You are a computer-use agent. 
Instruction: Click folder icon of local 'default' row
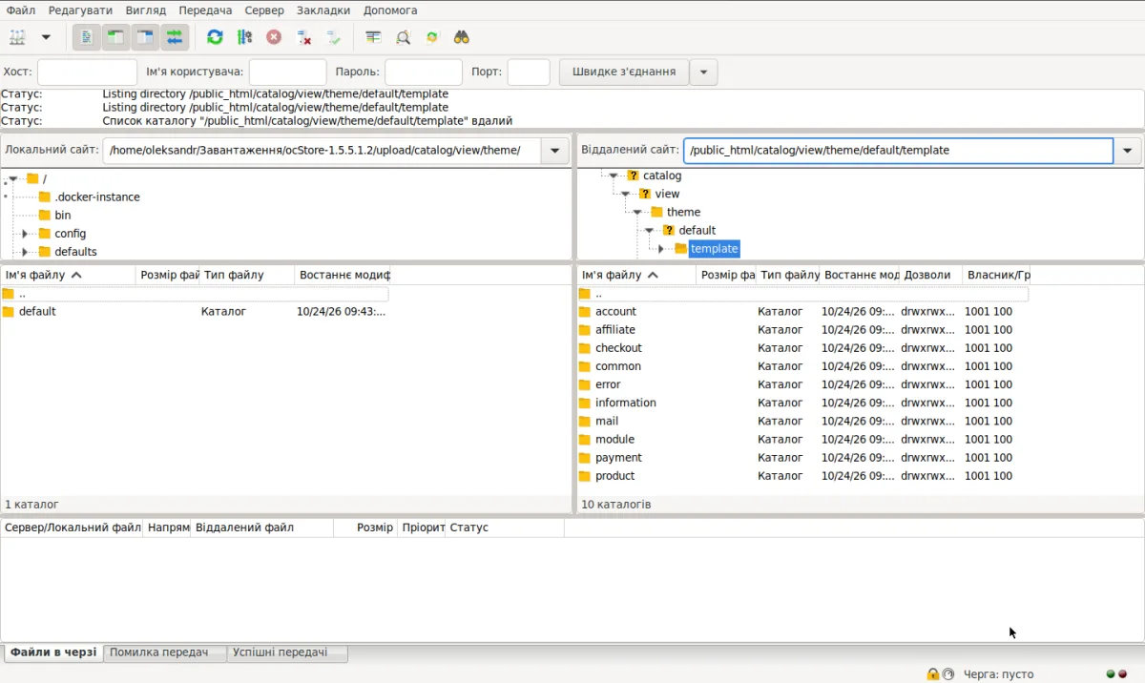(9, 312)
